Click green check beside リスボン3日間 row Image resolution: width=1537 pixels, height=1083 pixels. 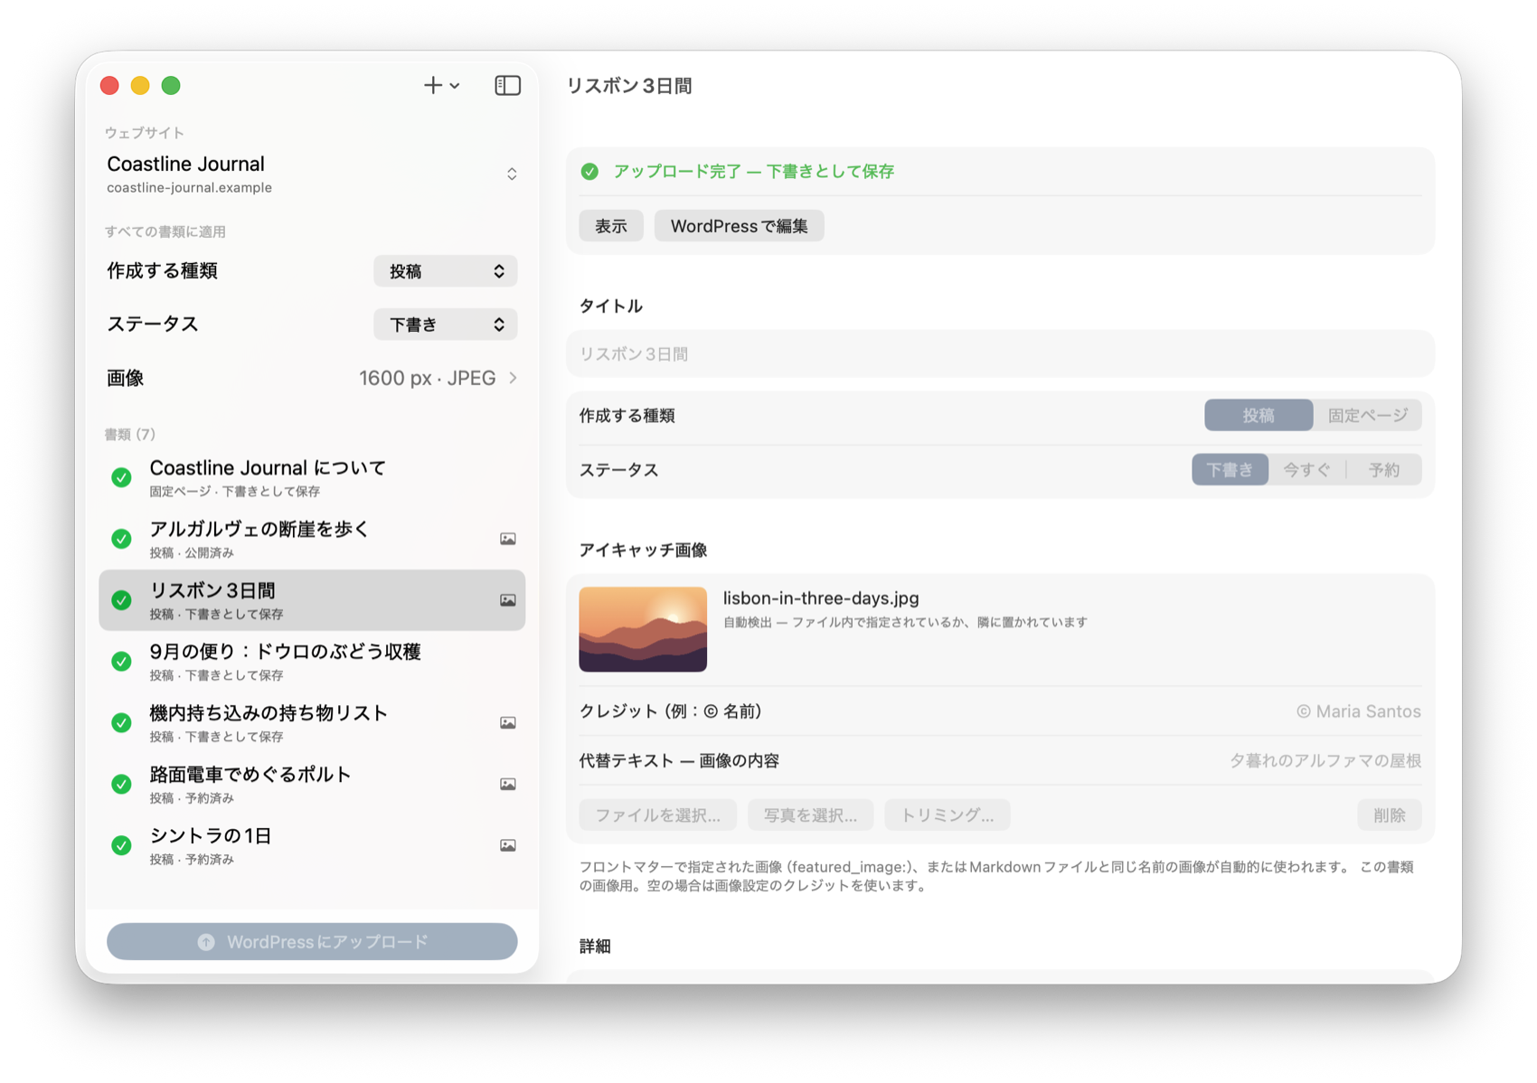point(121,600)
